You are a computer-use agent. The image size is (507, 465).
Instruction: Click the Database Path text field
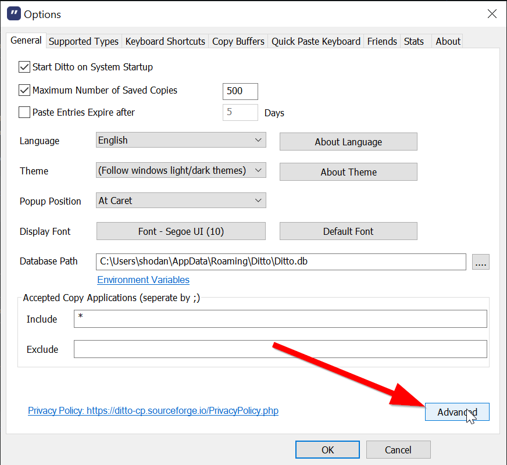click(x=281, y=262)
